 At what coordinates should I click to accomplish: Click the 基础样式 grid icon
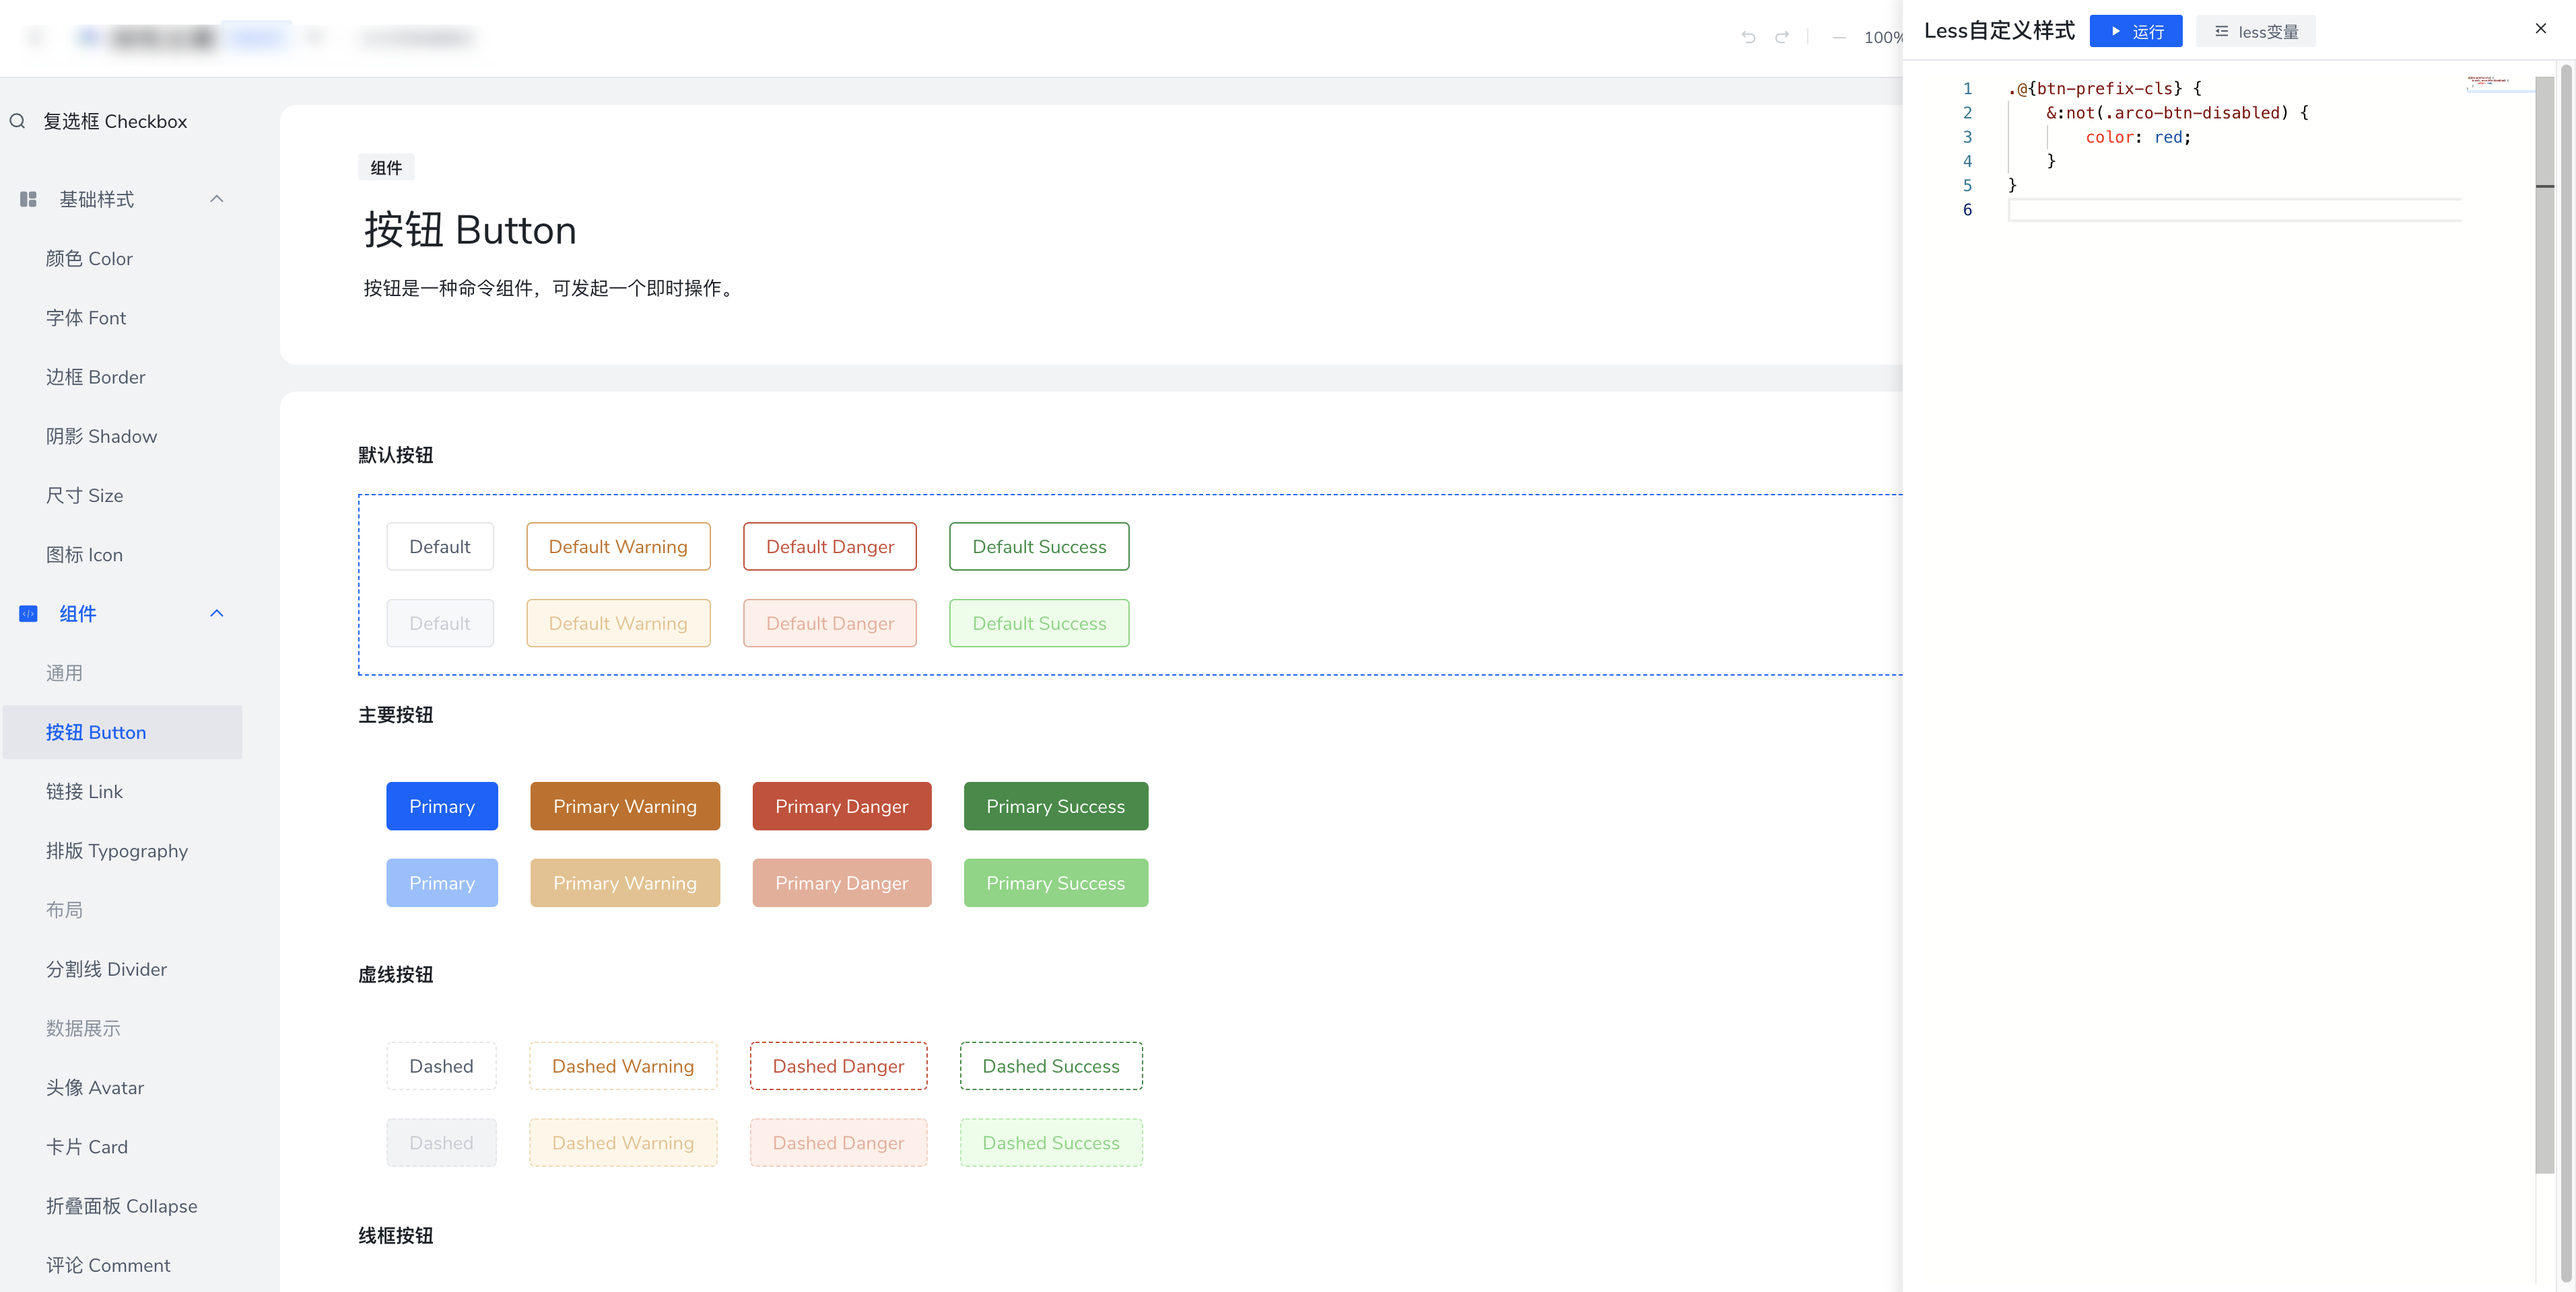click(x=28, y=199)
